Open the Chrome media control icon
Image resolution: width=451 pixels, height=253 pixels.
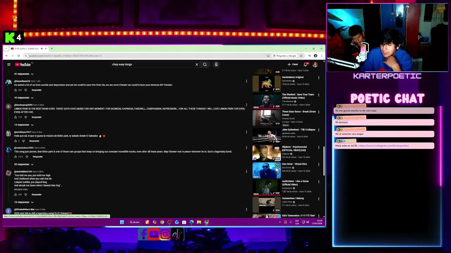point(309,56)
